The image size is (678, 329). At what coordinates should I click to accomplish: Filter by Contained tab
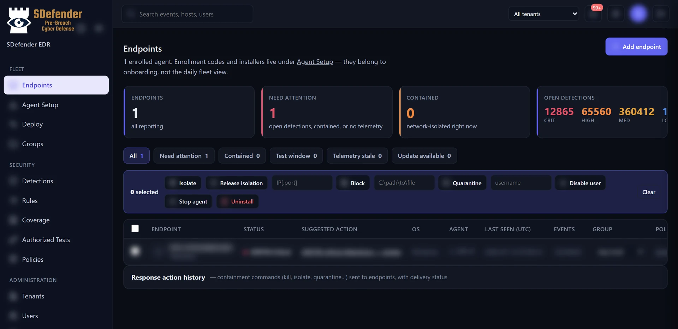242,156
